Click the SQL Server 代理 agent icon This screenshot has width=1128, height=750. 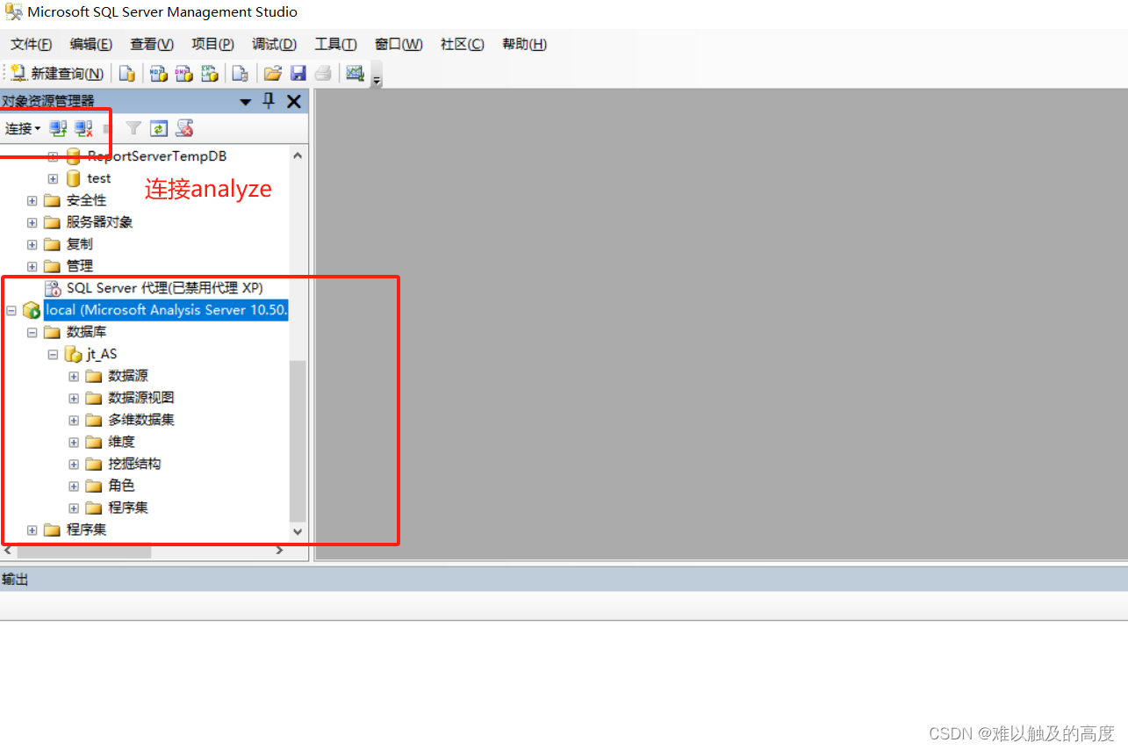click(53, 288)
